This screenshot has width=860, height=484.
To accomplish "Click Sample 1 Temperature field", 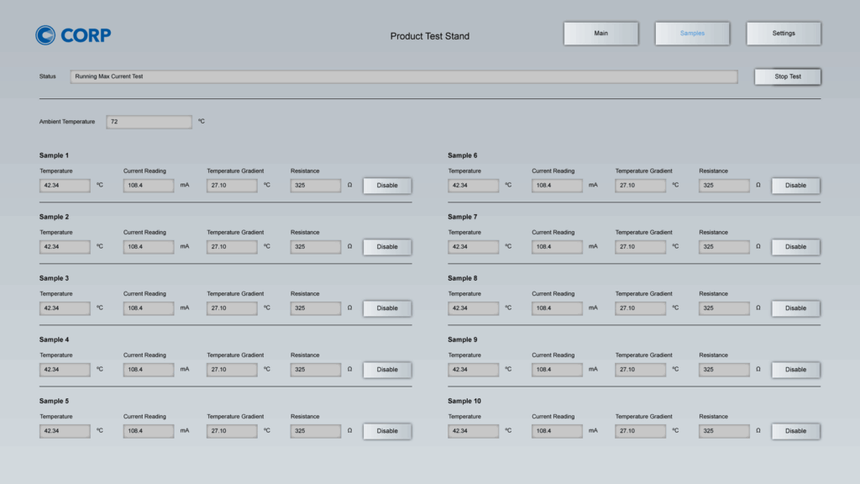I will point(65,186).
